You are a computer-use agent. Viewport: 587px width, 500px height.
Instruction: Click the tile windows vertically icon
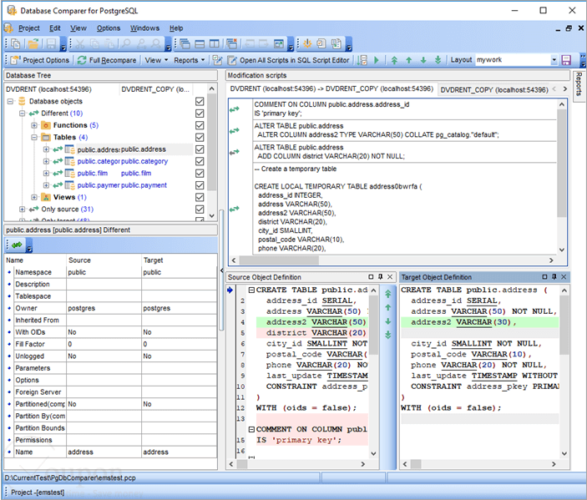(214, 43)
